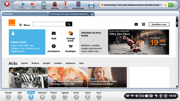Select the vacances category

click(70, 63)
